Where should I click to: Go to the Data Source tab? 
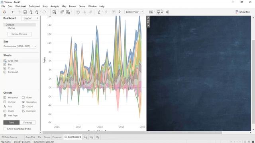[10, 137]
